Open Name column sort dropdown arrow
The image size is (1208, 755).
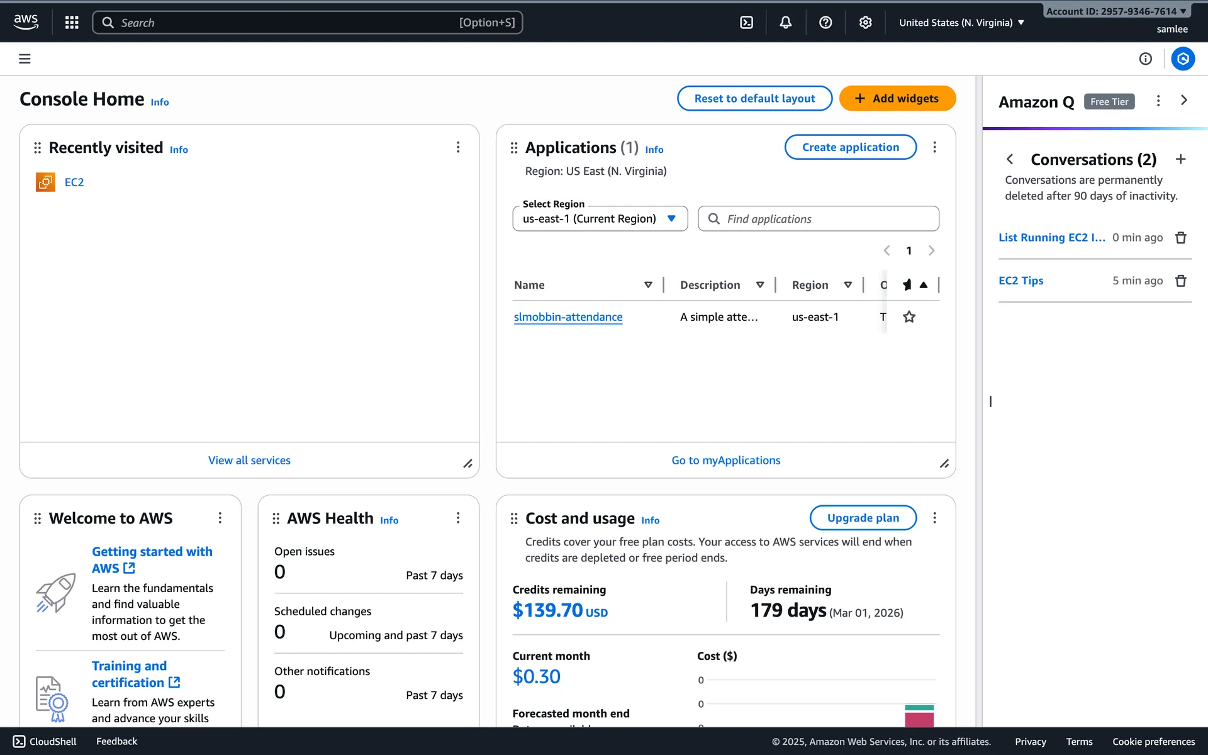click(x=648, y=285)
